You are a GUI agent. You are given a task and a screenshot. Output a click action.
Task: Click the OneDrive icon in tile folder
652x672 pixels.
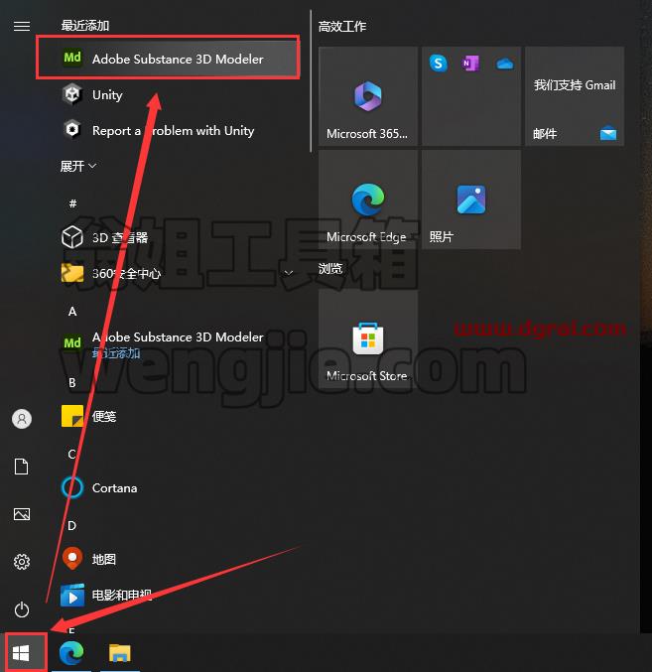point(505,65)
